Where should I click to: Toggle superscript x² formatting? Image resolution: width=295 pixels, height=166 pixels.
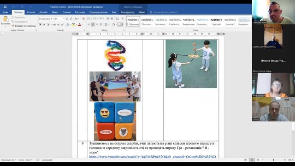click(62, 24)
